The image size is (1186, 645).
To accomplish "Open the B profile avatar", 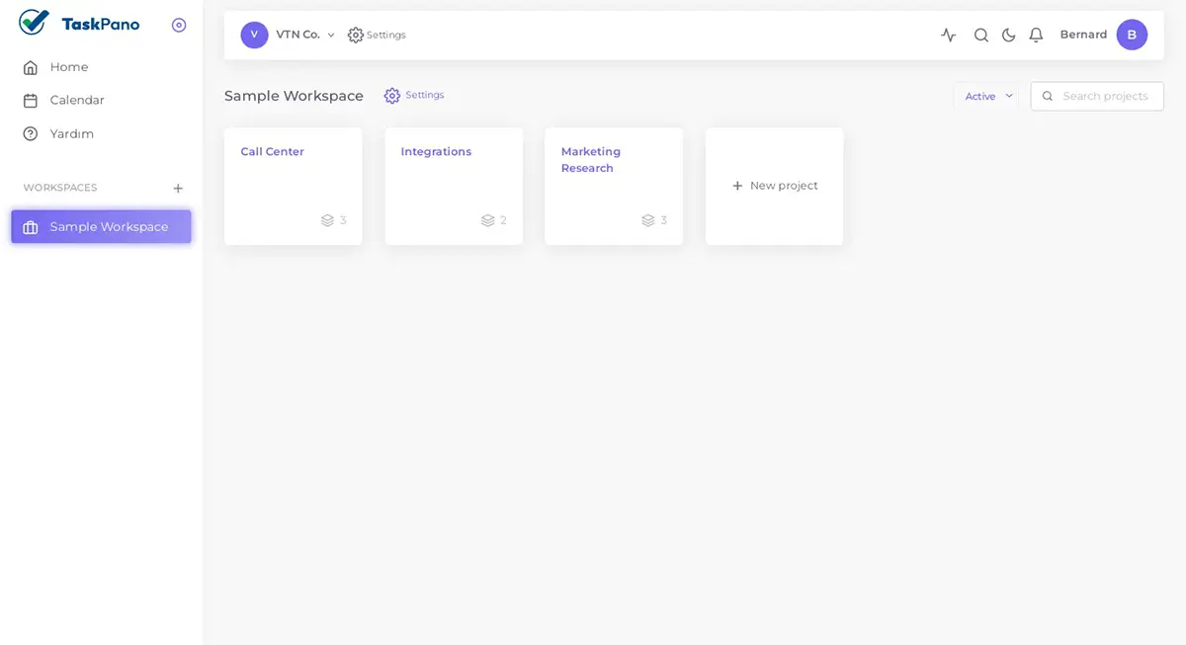I will coord(1132,35).
